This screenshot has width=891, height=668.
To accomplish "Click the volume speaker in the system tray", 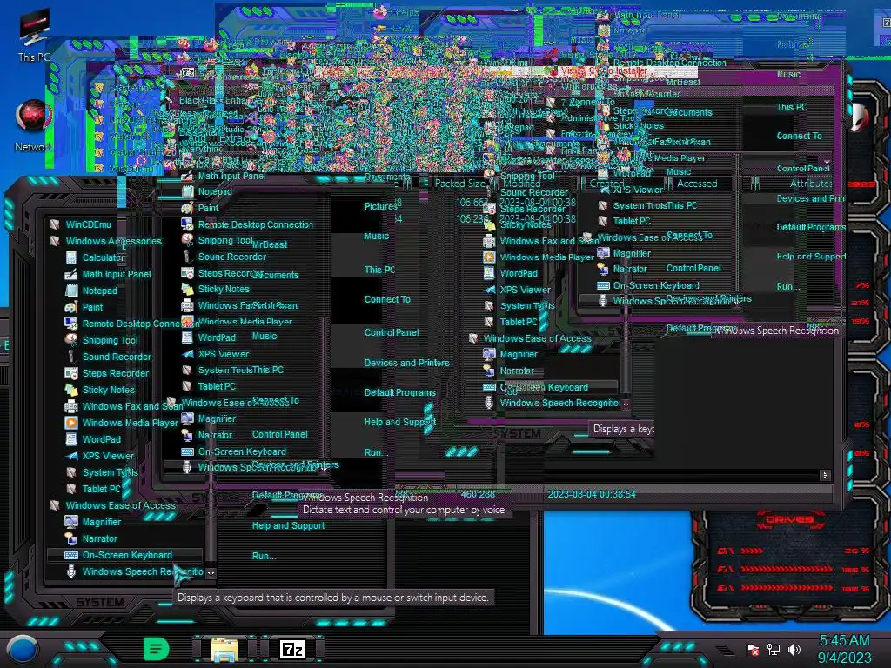I will (794, 649).
